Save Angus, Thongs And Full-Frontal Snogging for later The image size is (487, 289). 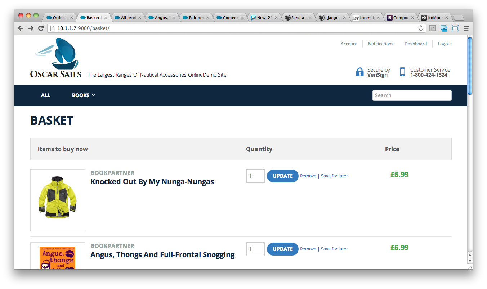pos(334,249)
